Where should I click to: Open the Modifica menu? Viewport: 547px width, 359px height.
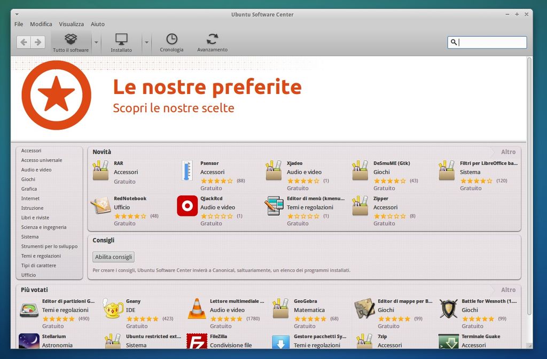41,24
